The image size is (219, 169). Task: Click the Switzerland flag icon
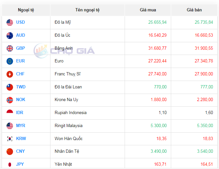tap(10, 74)
